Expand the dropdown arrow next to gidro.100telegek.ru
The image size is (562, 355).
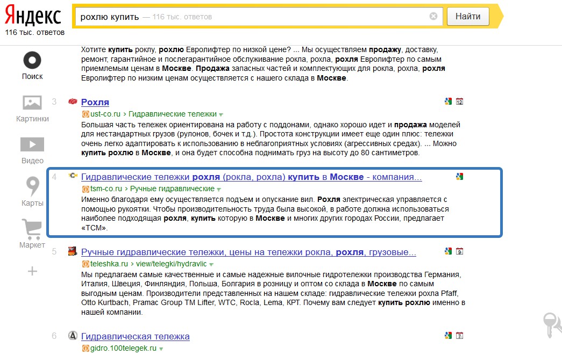click(x=161, y=349)
